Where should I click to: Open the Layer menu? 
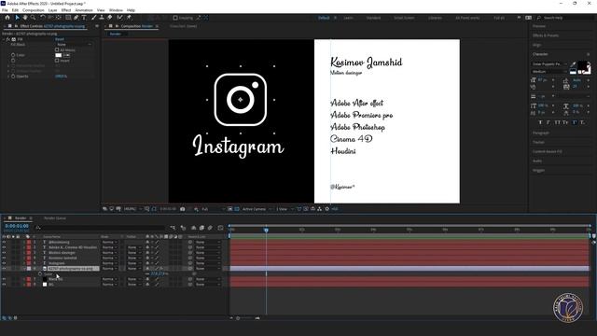[x=53, y=10]
